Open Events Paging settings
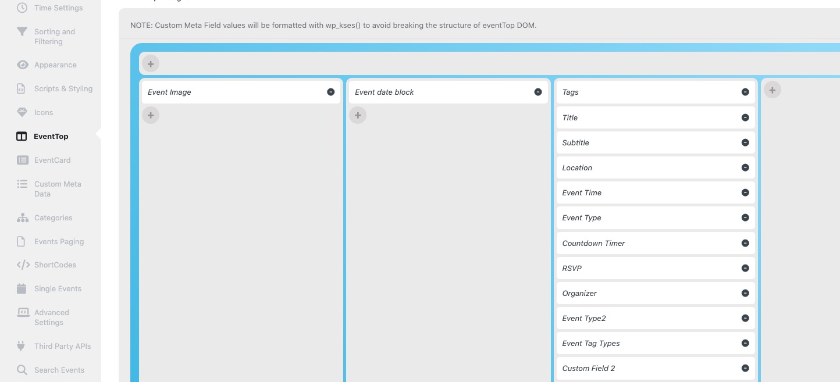Viewport: 840px width, 382px height. [x=59, y=241]
